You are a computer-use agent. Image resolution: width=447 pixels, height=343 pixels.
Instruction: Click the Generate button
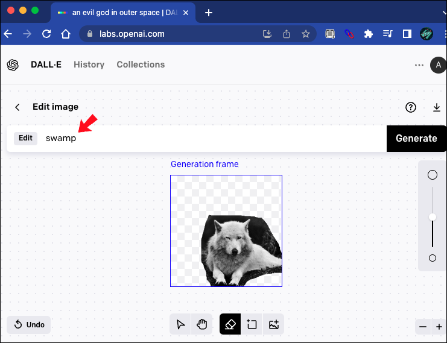coord(416,139)
